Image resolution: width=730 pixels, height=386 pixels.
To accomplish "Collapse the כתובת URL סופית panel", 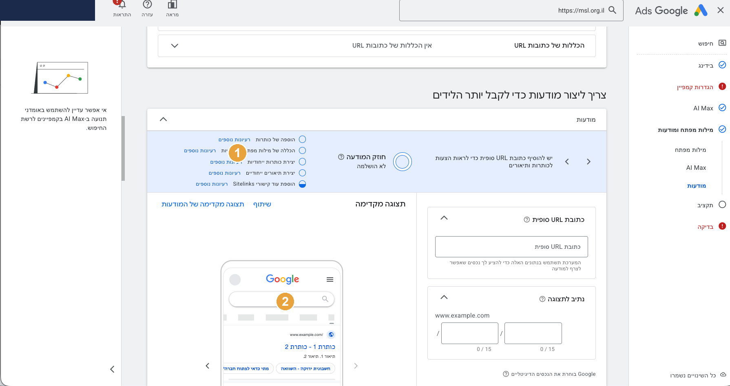I will [x=444, y=218].
